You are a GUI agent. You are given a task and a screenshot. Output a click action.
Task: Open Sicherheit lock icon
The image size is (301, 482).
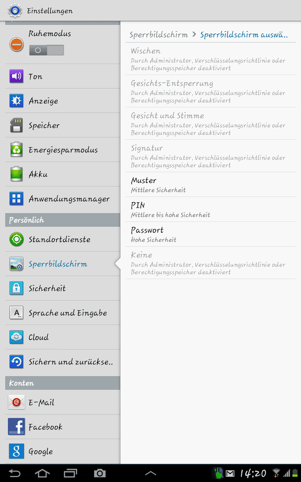point(16,288)
